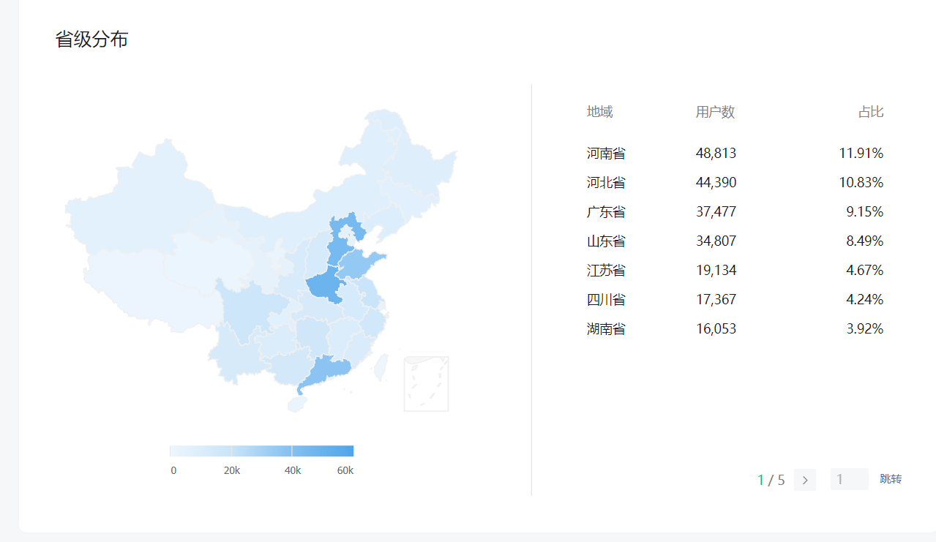Click the 江苏省 user count 19,134
This screenshot has height=542, width=936.
click(716, 271)
